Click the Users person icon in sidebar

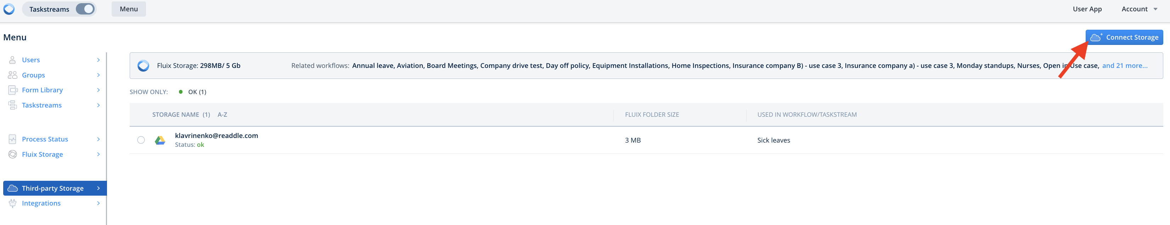pyautogui.click(x=12, y=60)
